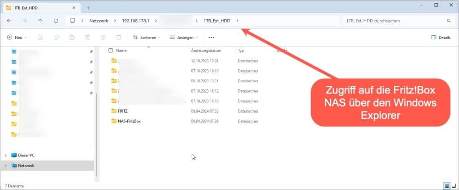Open the Anzeigen dropdown
The height and width of the screenshot is (190, 459).
tap(184, 38)
